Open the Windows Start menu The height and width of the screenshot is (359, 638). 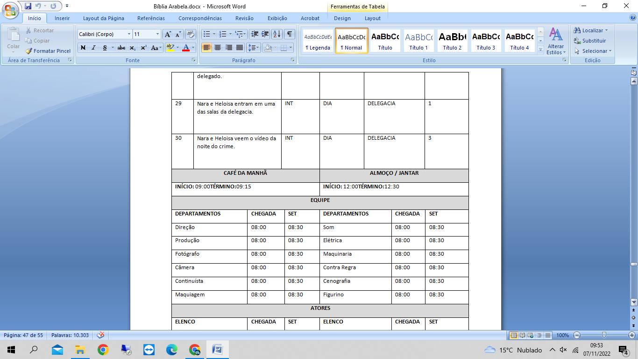tap(11, 350)
